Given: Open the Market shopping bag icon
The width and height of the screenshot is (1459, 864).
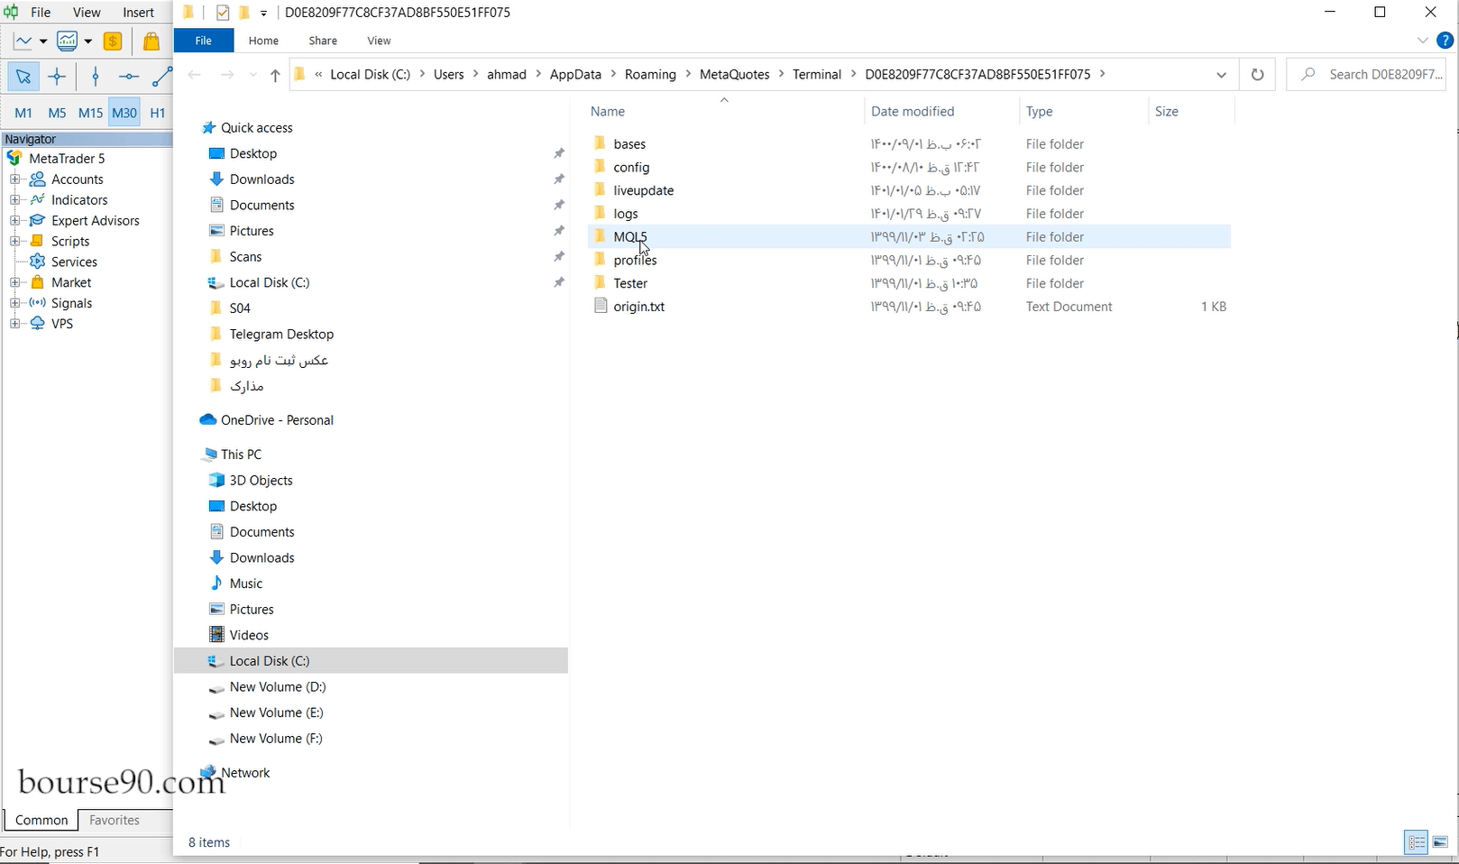Looking at the screenshot, I should (151, 41).
